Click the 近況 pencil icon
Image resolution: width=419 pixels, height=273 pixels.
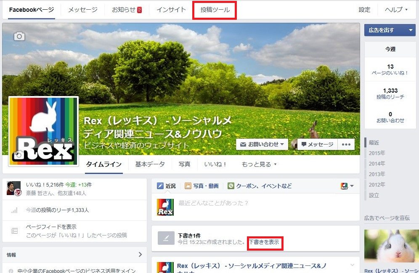[160, 186]
